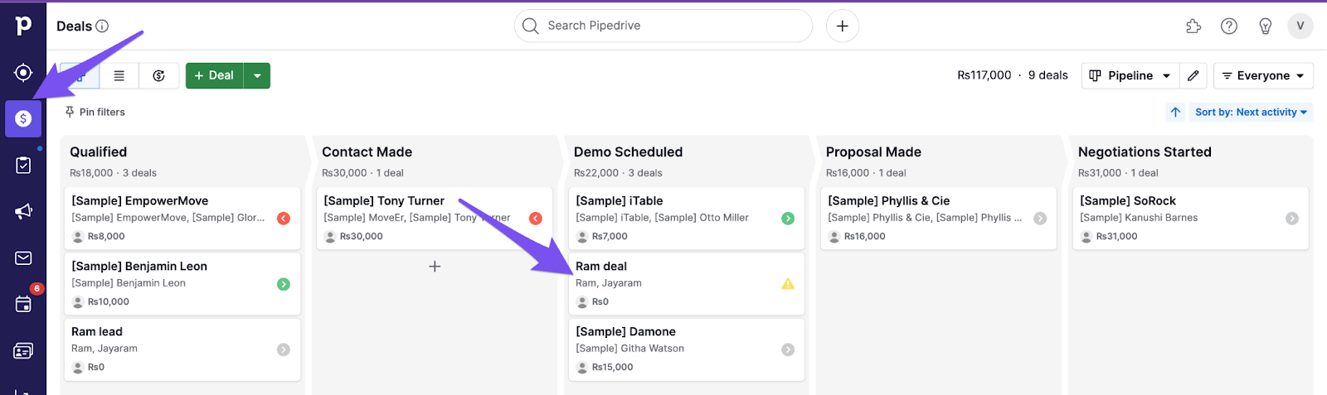Open the Leads radar icon in sidebar
The width and height of the screenshot is (1327, 395).
(23, 73)
